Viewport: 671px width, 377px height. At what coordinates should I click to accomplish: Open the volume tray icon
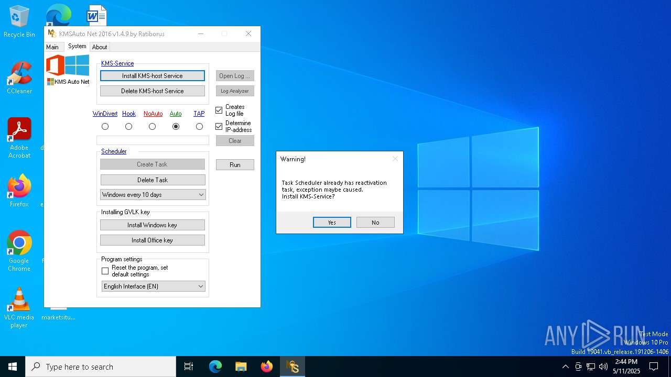(603, 367)
